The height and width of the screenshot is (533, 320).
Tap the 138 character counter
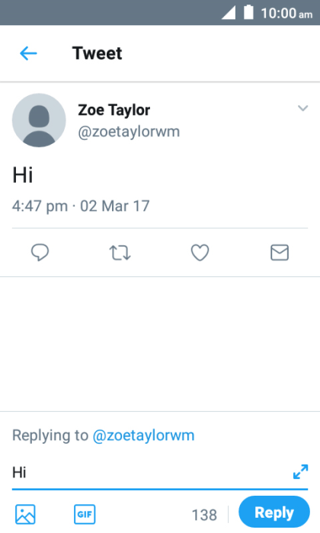click(204, 515)
